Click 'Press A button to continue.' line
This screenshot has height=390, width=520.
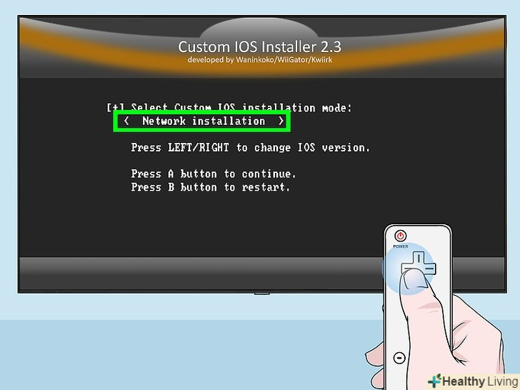[214, 174]
